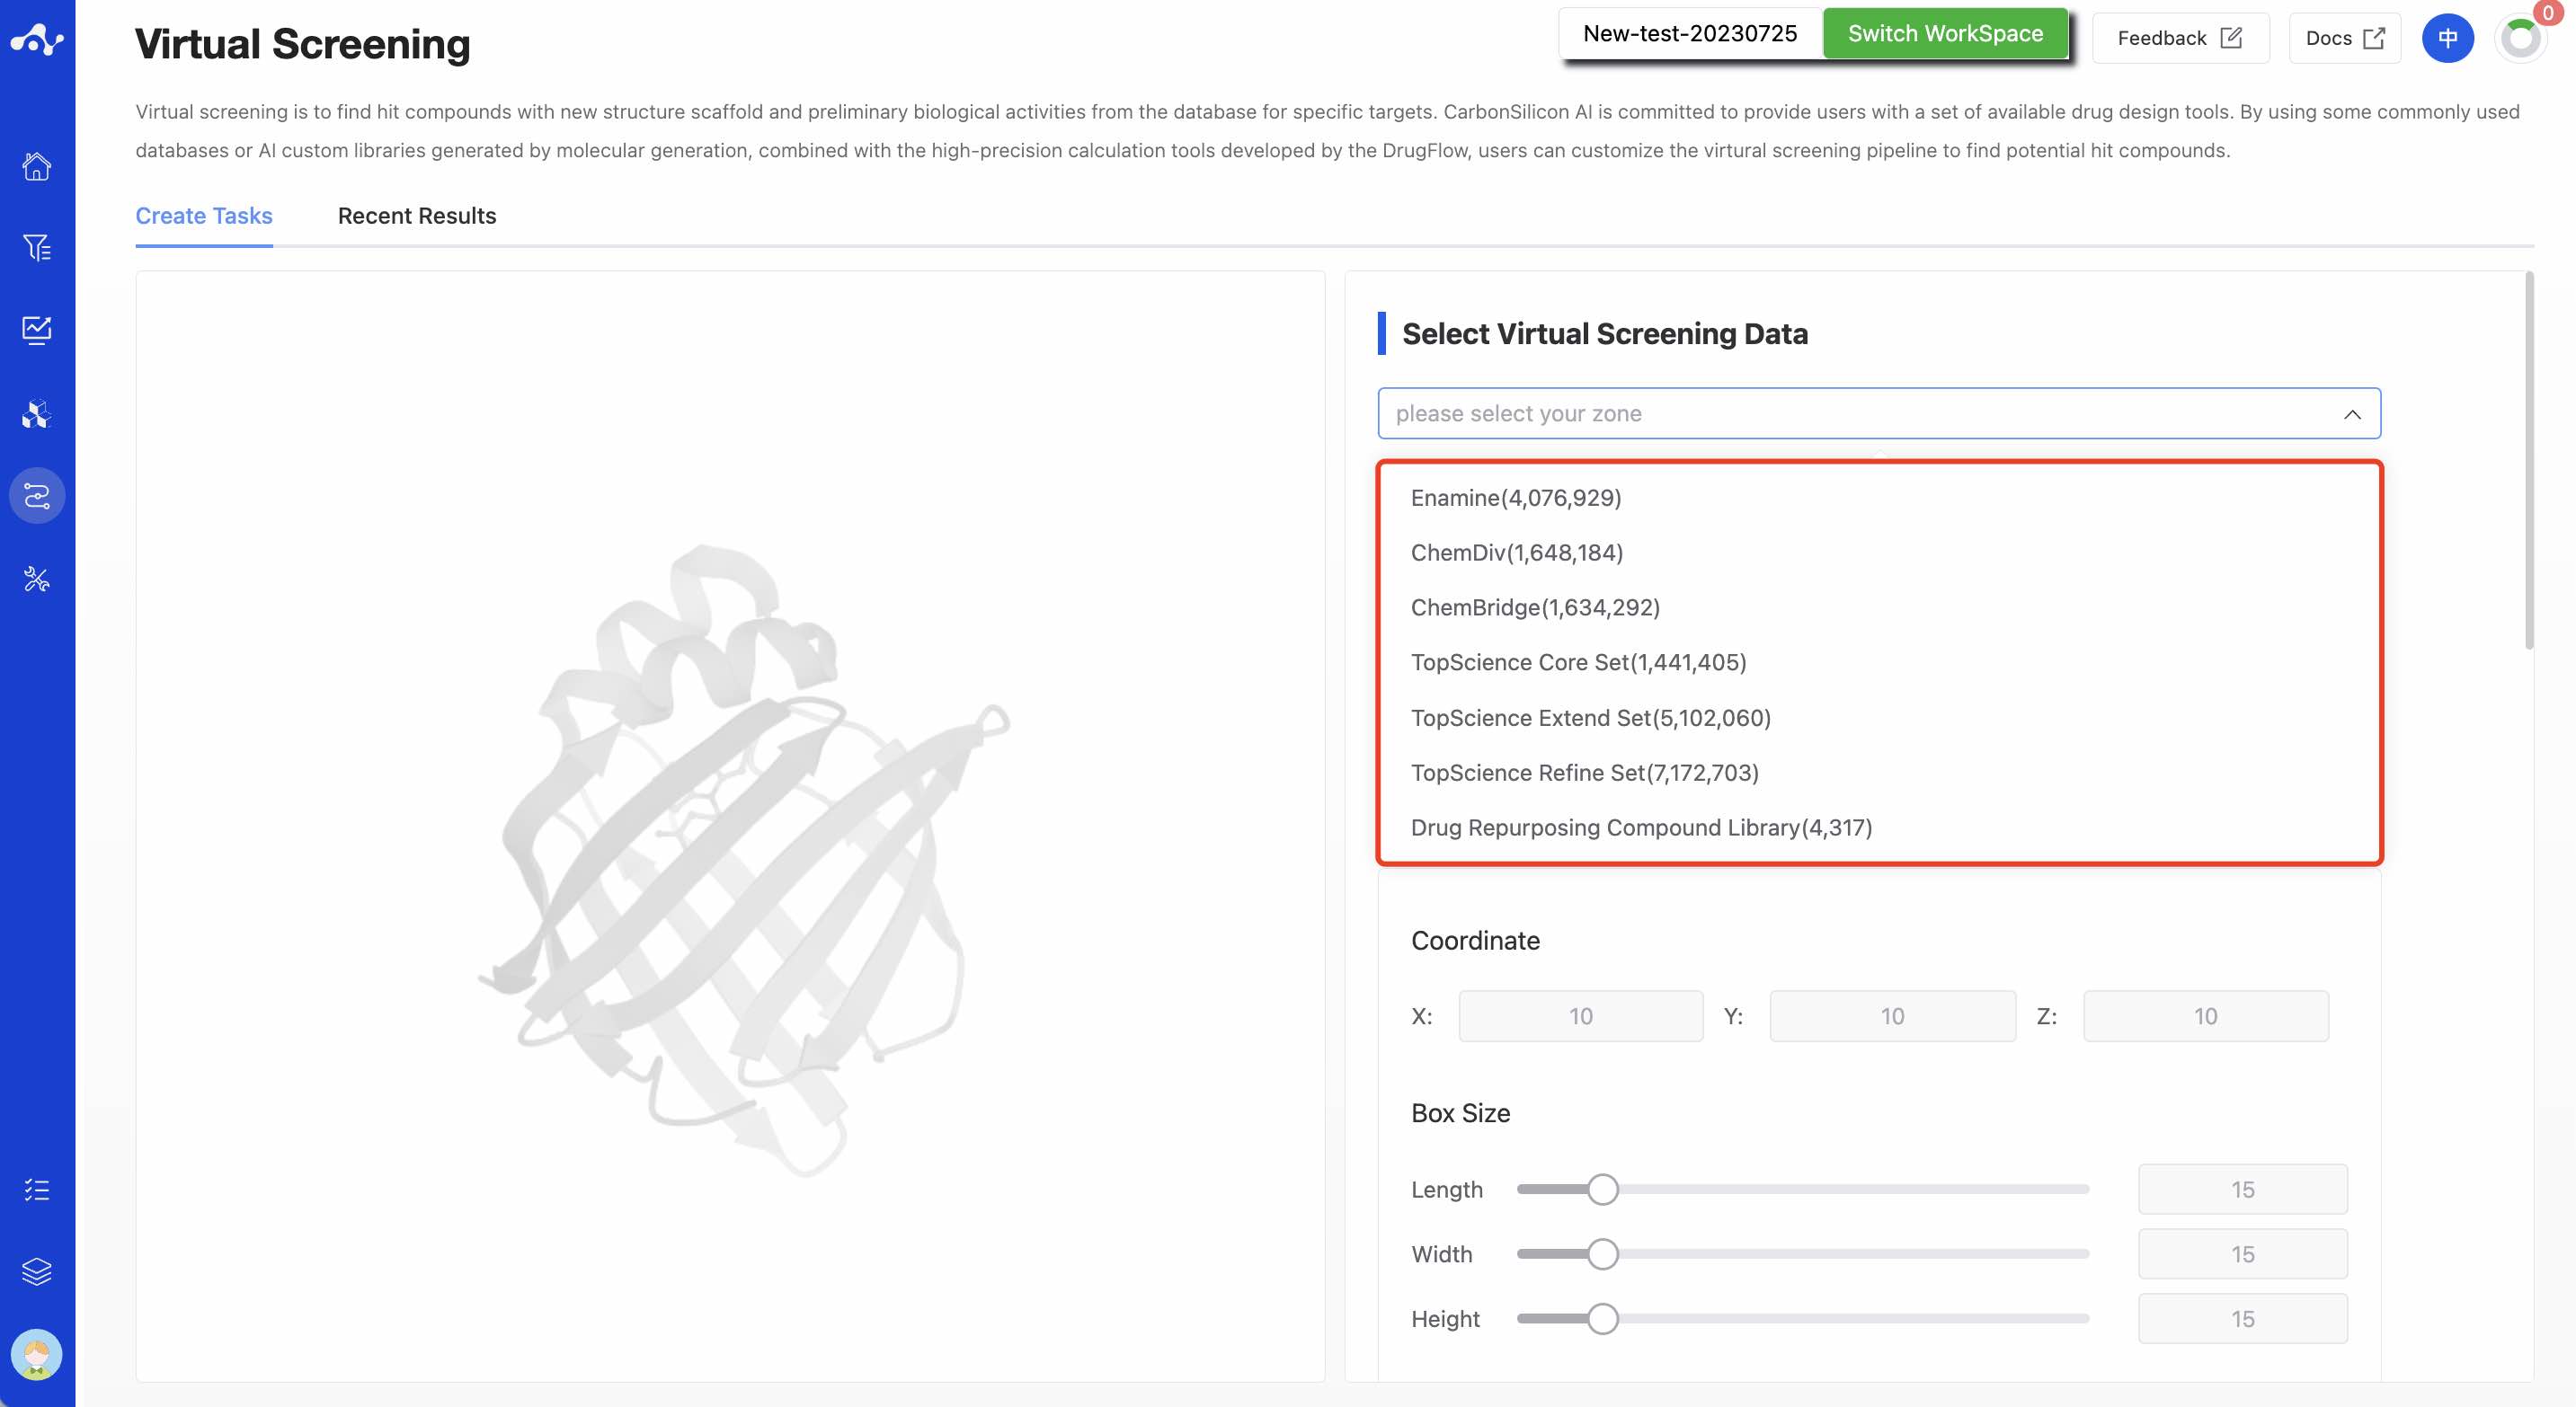This screenshot has width=2576, height=1407.
Task: Open the filter list sidebar icon
Action: 37,247
